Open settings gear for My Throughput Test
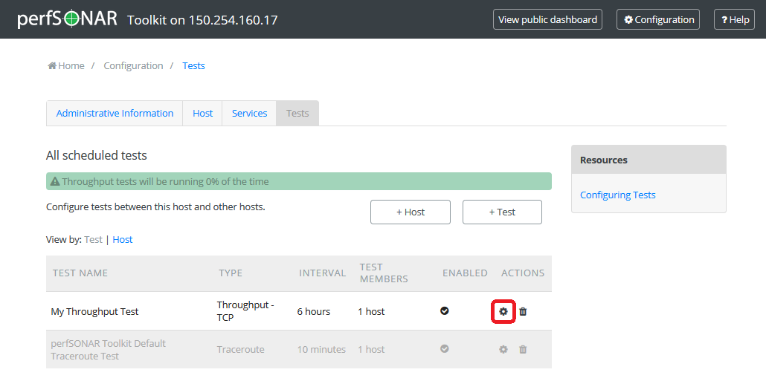 point(503,311)
